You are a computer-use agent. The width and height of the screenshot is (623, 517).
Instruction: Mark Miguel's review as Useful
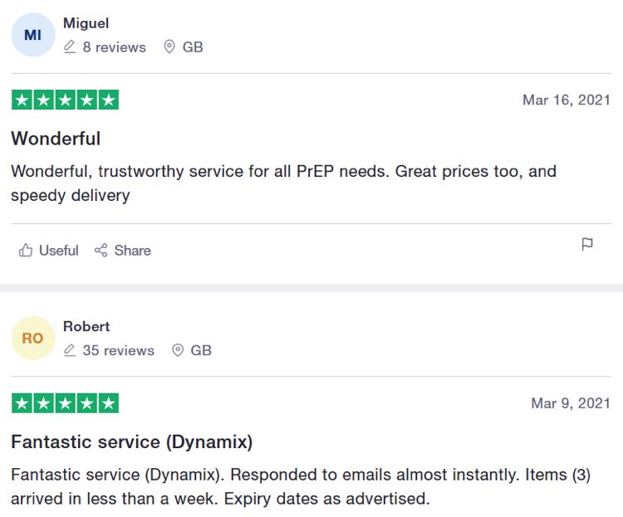click(x=59, y=251)
